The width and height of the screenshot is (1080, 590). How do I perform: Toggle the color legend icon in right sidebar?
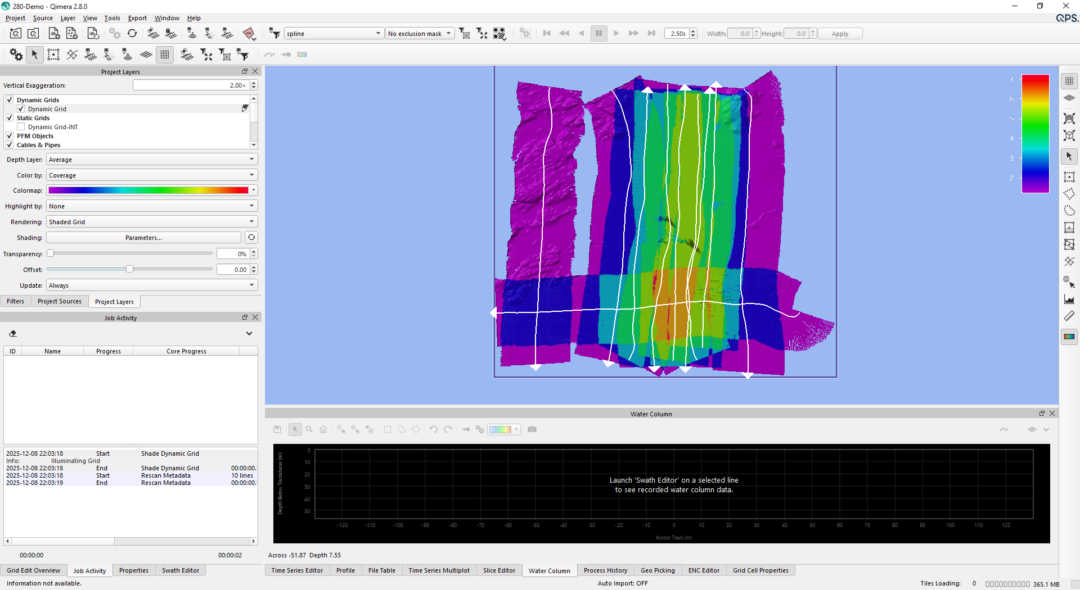pos(1069,337)
